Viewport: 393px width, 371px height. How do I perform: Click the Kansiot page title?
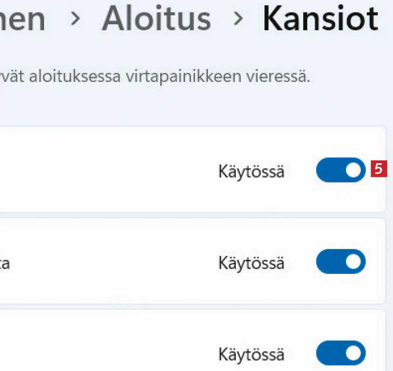tap(321, 19)
